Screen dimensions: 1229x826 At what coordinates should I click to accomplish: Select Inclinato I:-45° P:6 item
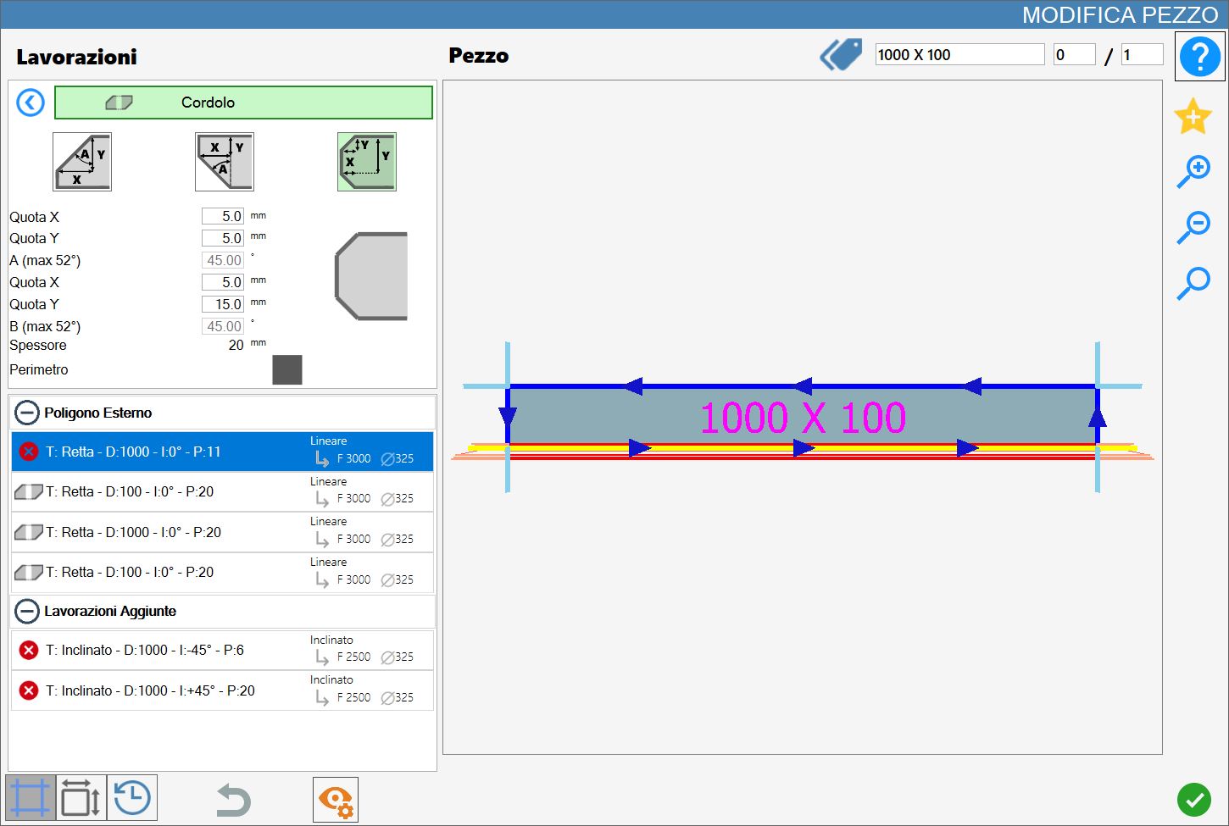(222, 650)
